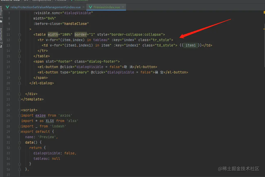The image size is (265, 177).
Task: Click underlined 'XLSX' identifier on line 27
Action: [50, 121]
